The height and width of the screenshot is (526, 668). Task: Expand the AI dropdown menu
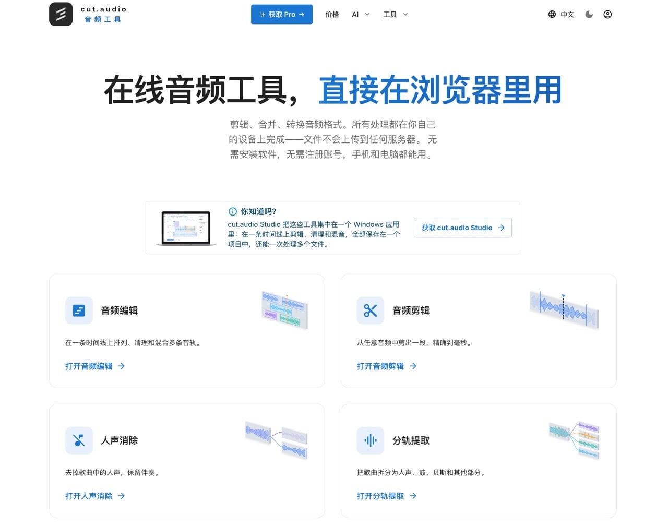pos(361,14)
